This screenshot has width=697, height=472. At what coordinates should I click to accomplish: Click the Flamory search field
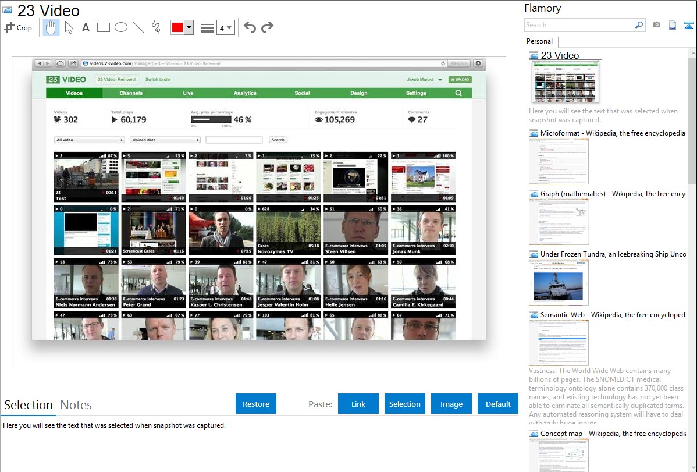579,25
